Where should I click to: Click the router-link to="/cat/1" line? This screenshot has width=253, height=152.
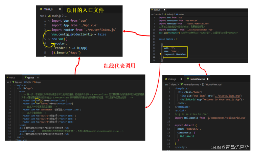point(48,116)
